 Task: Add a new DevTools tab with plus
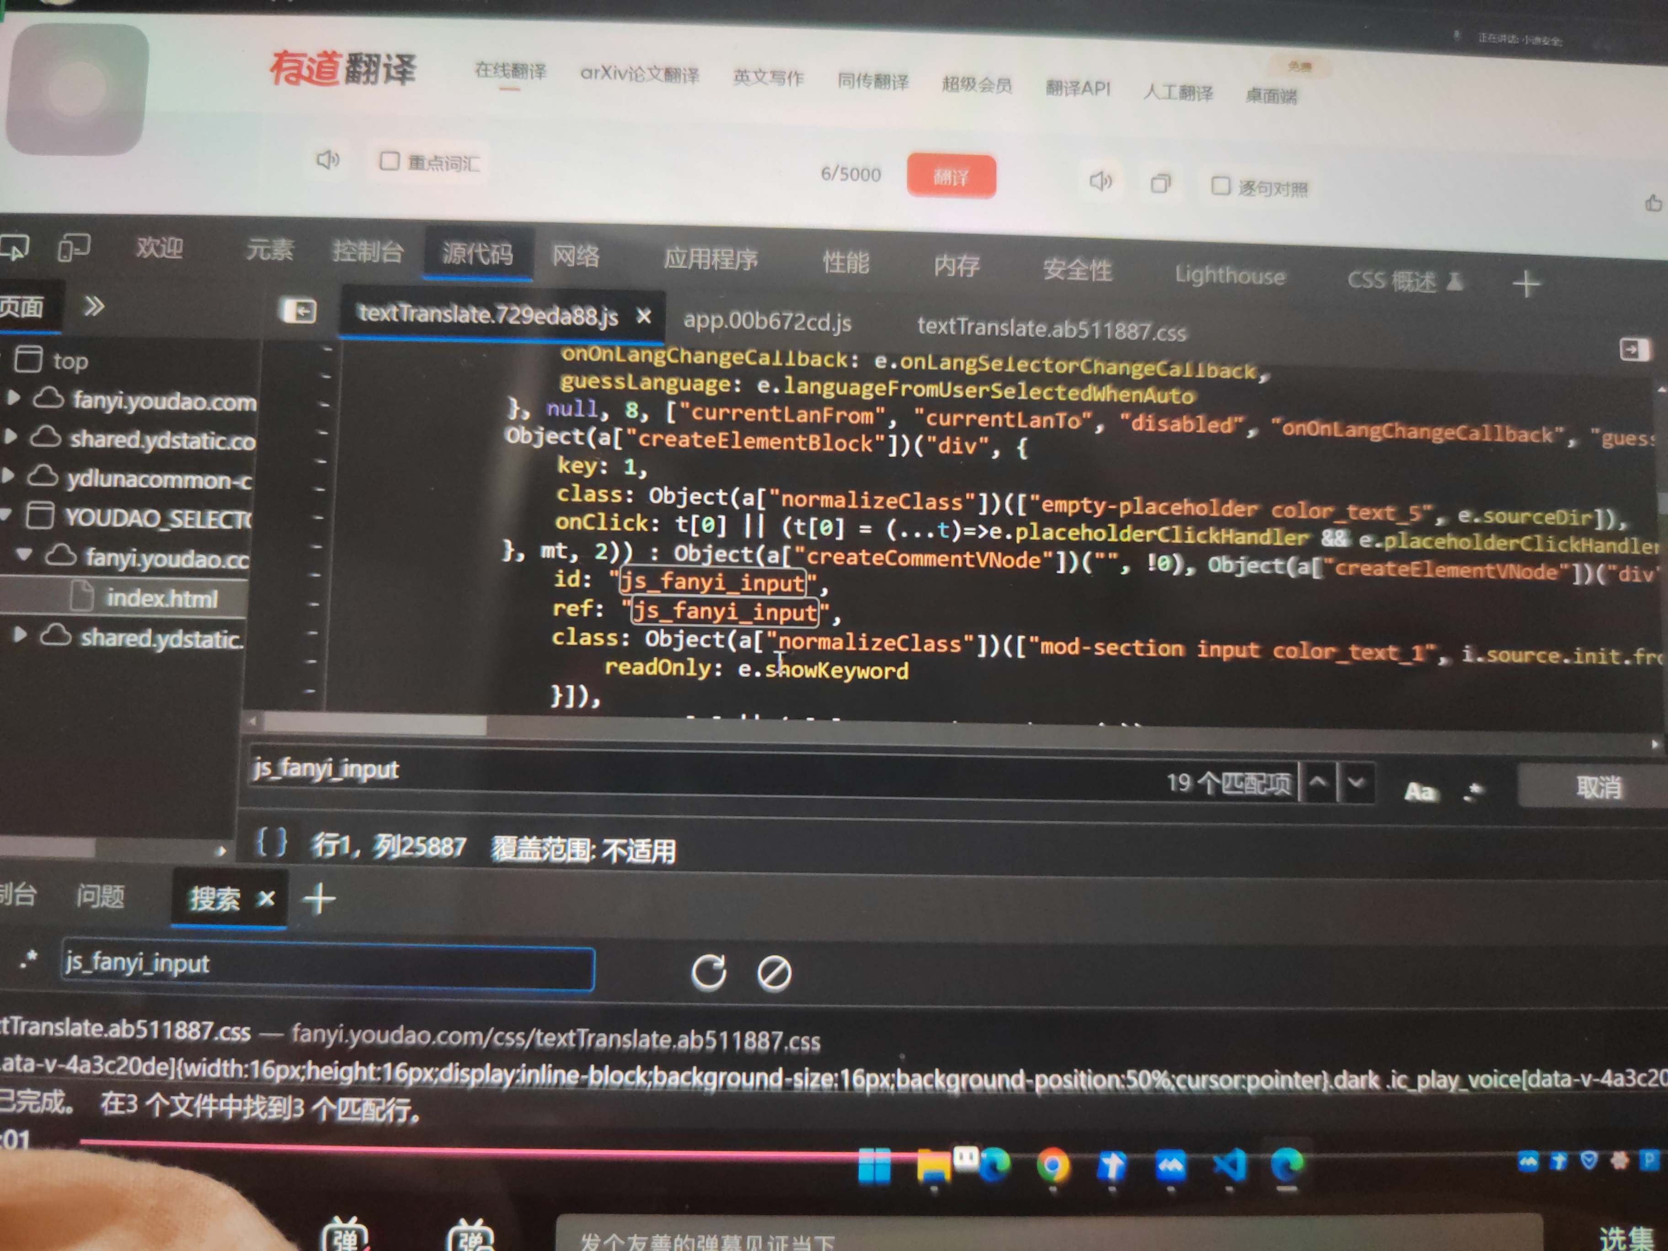(x=1526, y=284)
